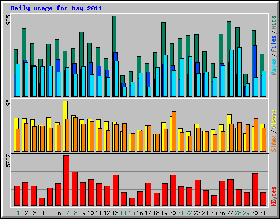Click the orange Sites bar for day 20
Viewport: 280px width, 219px height.
point(174,131)
